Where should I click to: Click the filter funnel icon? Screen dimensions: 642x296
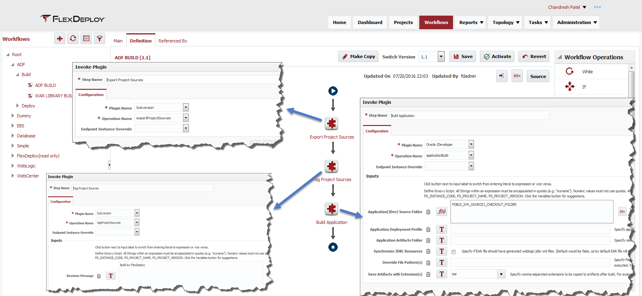click(x=100, y=38)
